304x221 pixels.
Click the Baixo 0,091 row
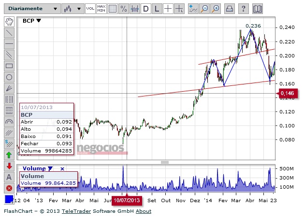pos(46,137)
